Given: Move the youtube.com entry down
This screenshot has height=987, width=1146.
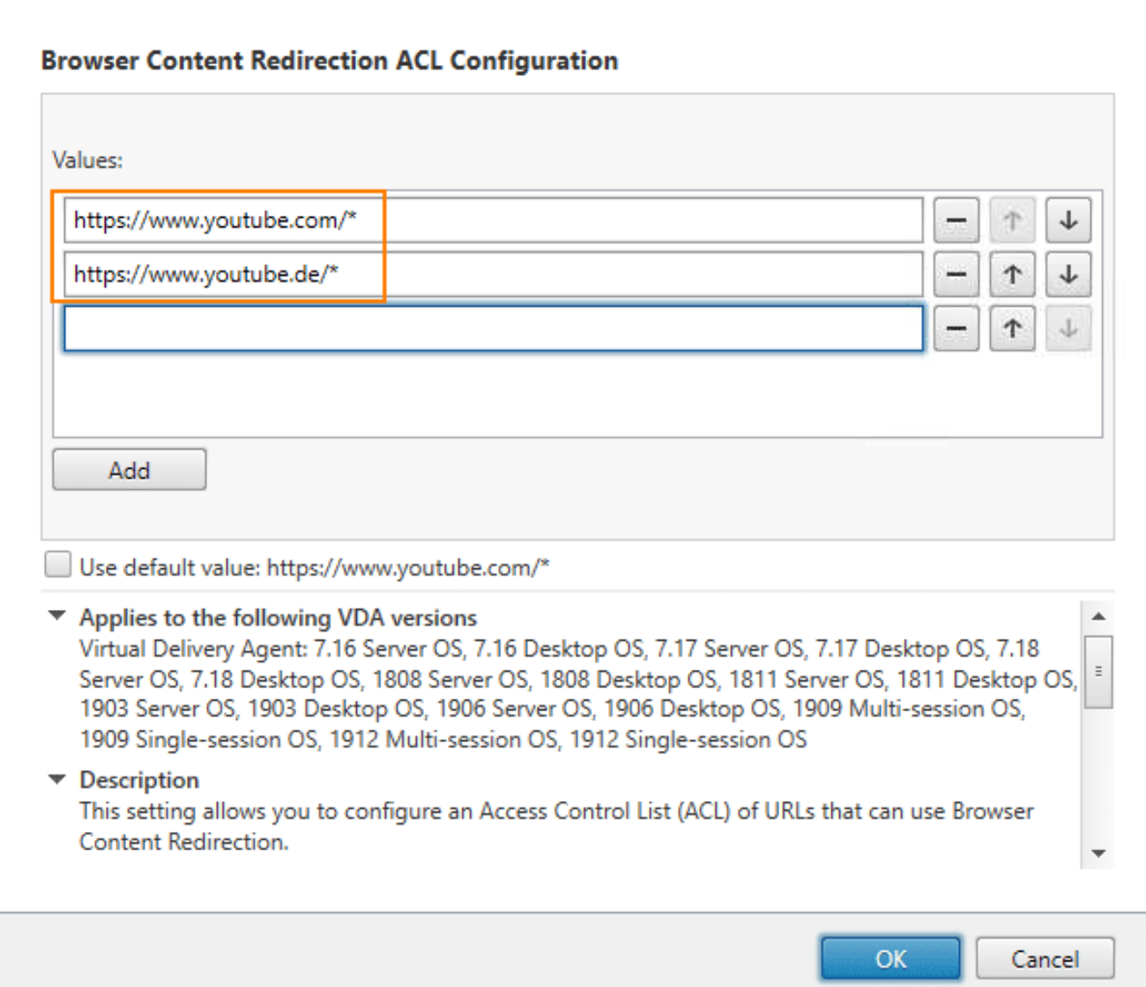Looking at the screenshot, I should (x=1068, y=220).
